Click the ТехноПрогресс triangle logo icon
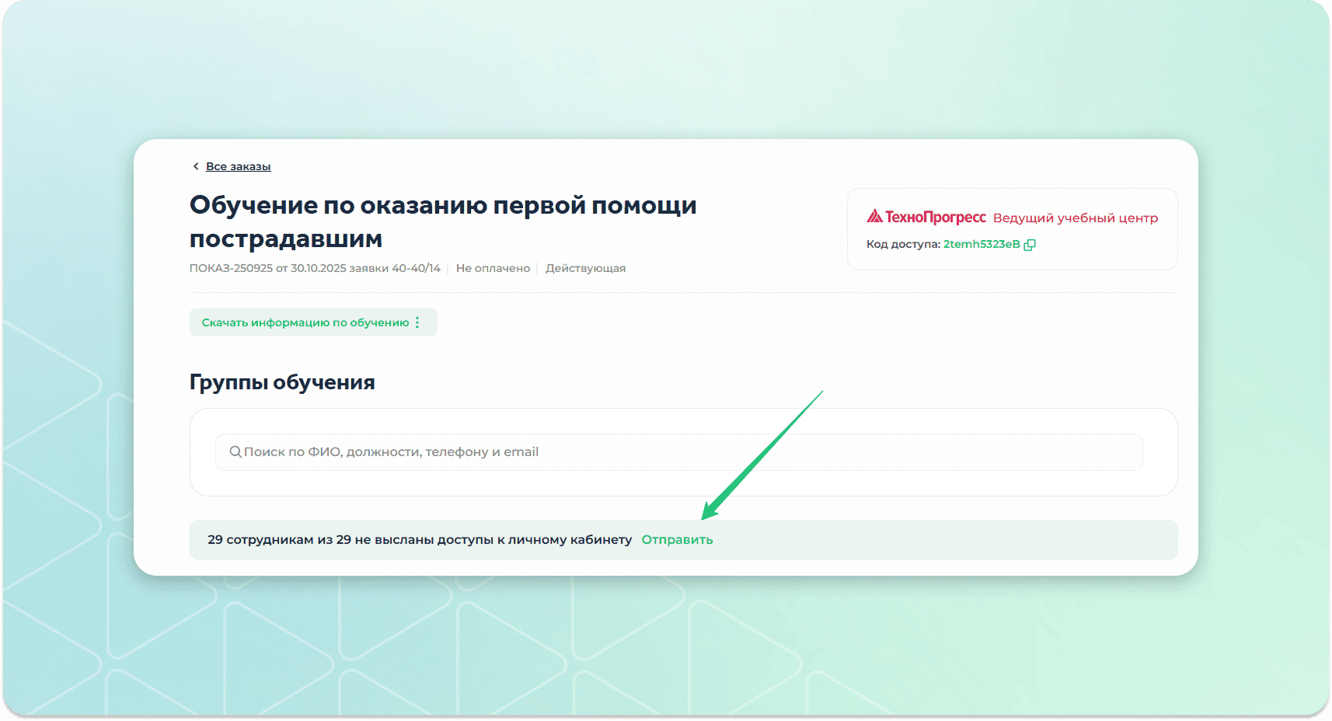 (x=874, y=217)
